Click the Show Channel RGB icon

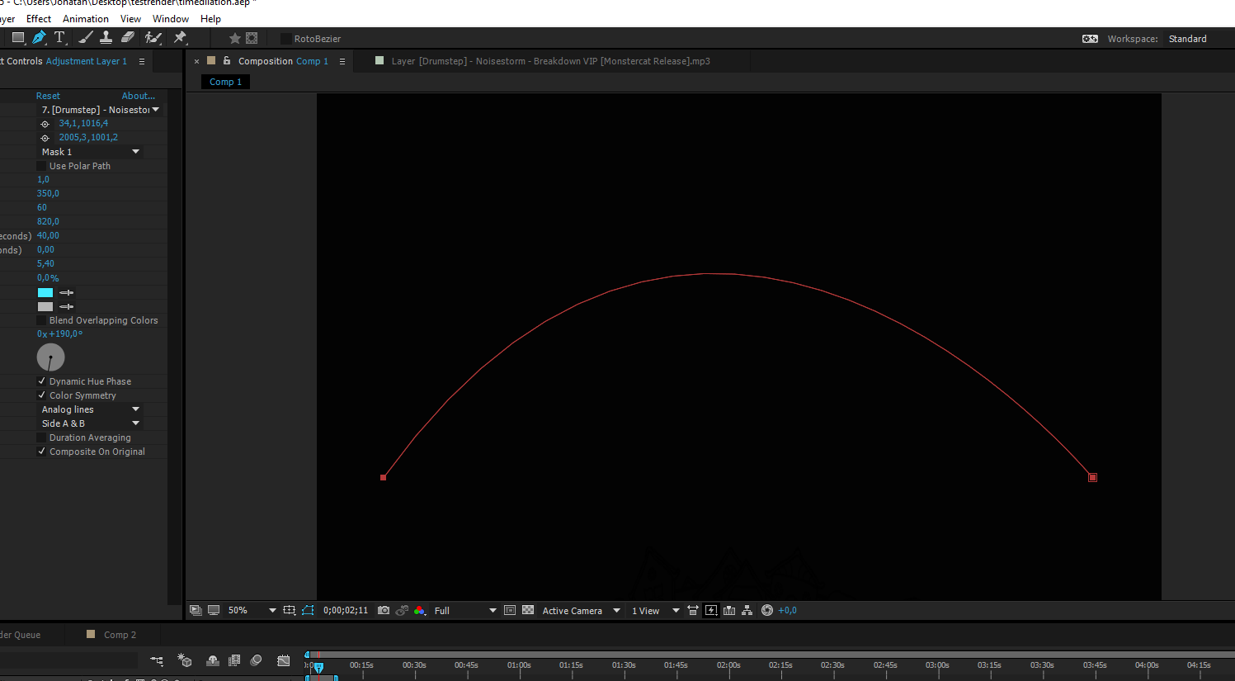(420, 611)
